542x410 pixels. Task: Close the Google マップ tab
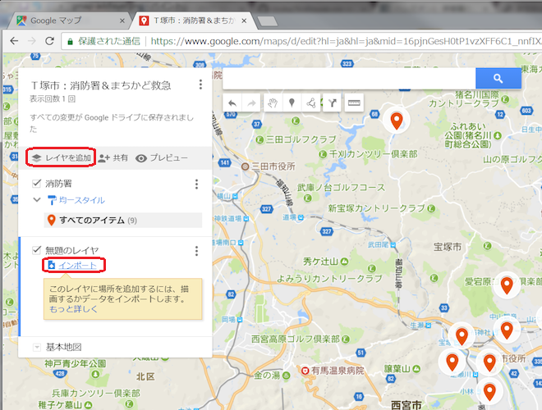[x=122, y=20]
